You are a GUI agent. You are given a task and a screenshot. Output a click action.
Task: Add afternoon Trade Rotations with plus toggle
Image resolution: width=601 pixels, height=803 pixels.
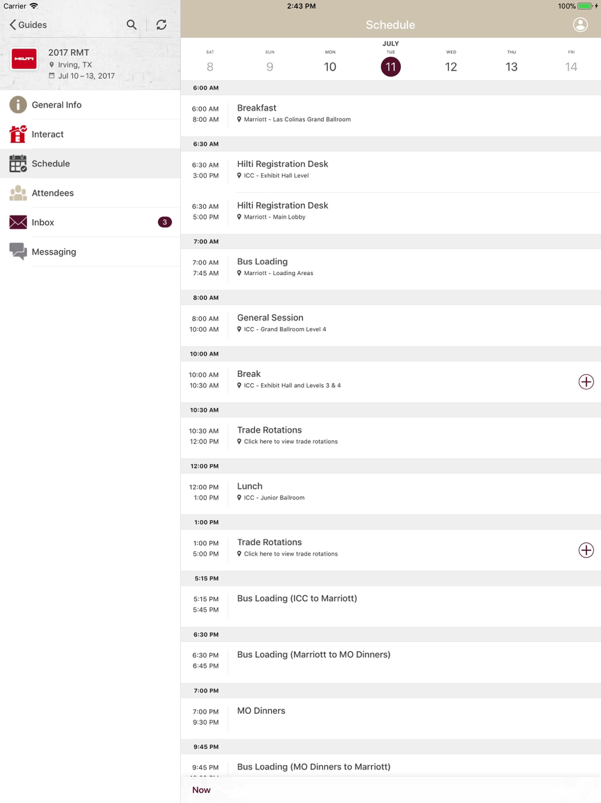[x=586, y=550]
